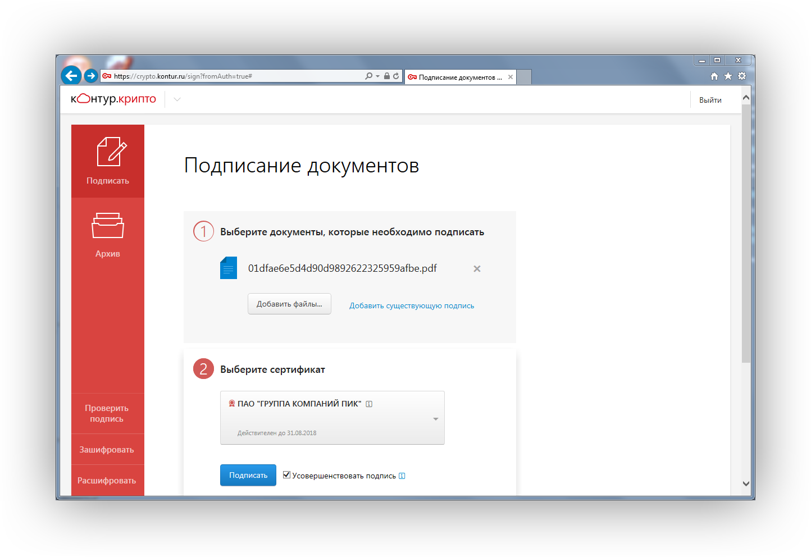
Task: Click heading Подписание документов
Action: (x=302, y=166)
